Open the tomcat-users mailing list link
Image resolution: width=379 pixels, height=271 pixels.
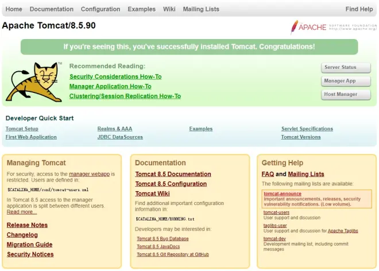(x=276, y=212)
